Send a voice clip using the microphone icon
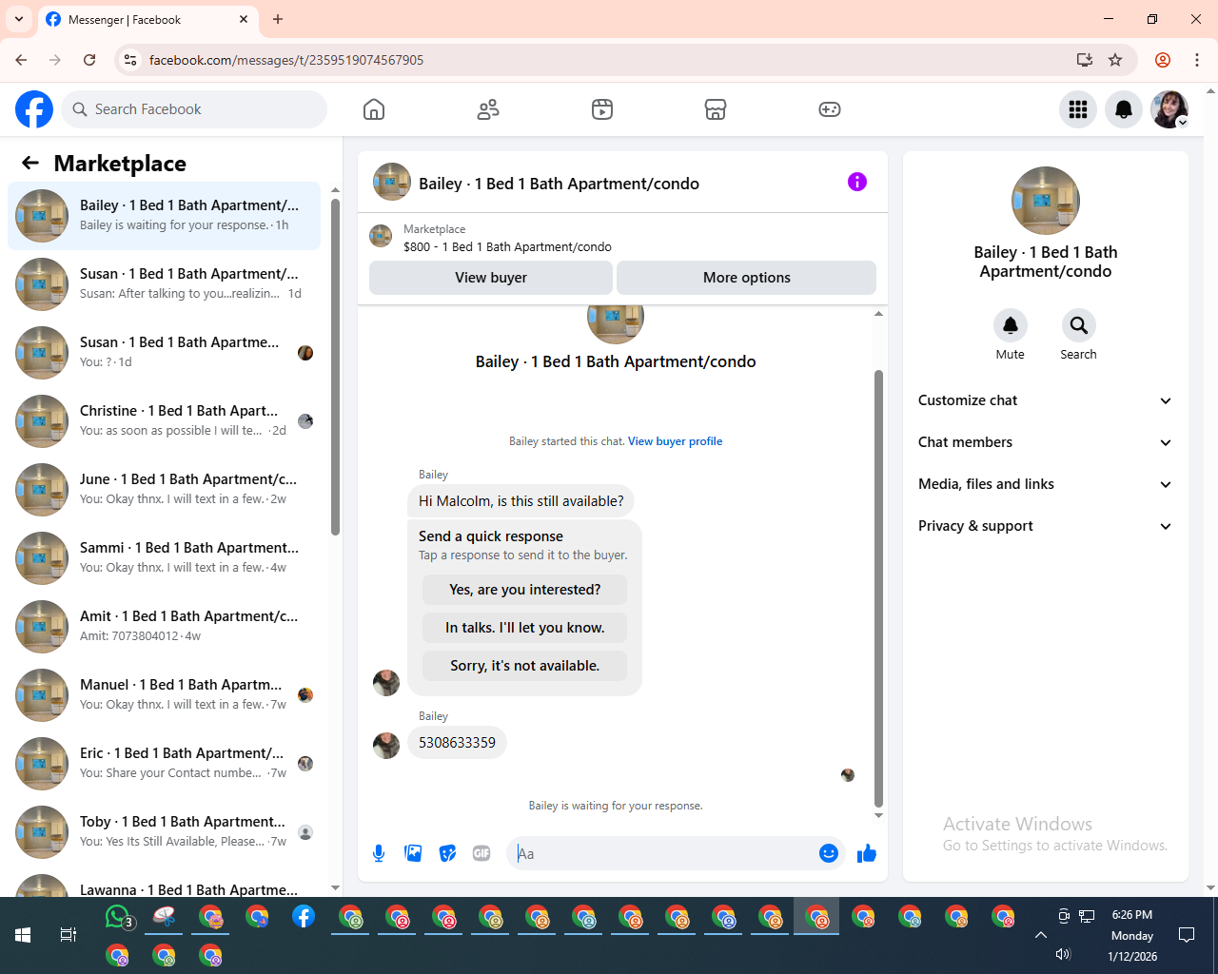This screenshot has width=1218, height=974. coord(379,853)
